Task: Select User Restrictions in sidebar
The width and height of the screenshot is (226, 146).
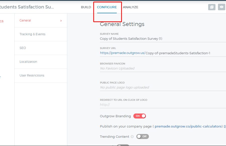Action: tap(32, 75)
